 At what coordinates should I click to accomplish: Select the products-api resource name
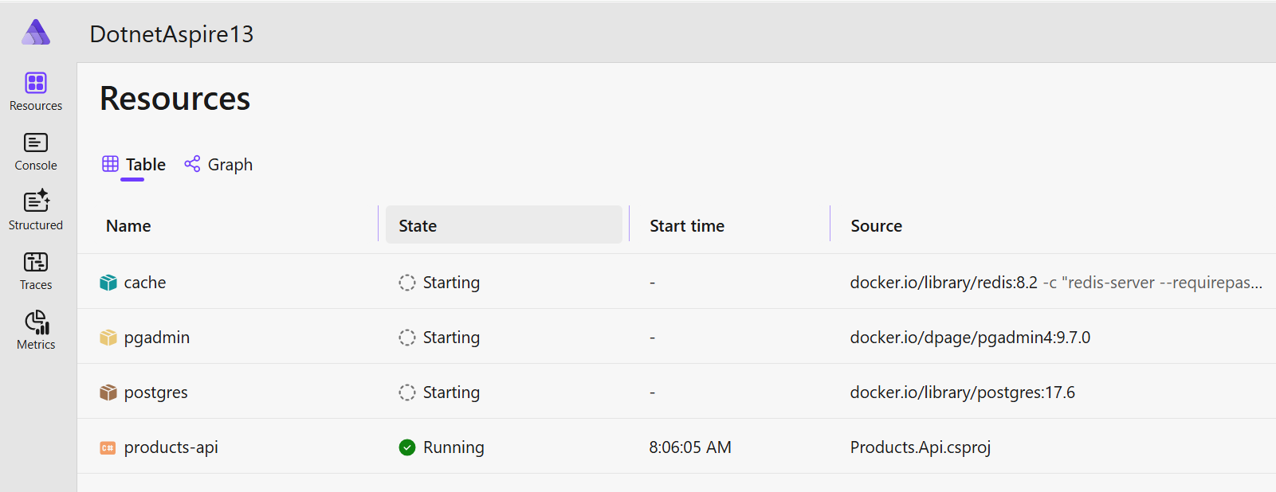(171, 447)
